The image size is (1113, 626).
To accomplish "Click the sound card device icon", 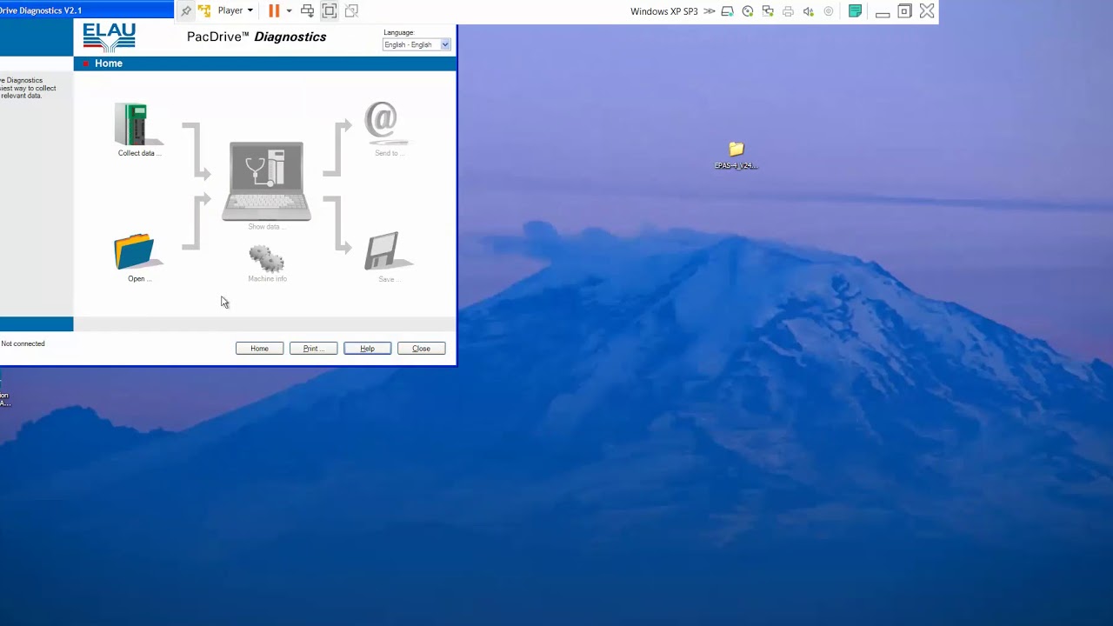I will click(808, 11).
